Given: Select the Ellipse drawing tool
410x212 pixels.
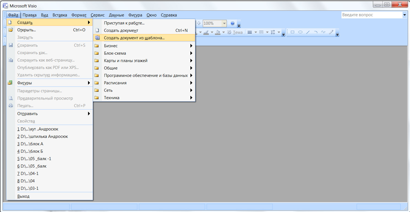Looking at the screenshot, I should click(x=300, y=32).
